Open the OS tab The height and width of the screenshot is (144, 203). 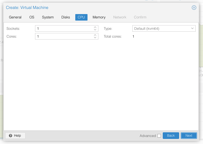click(32, 17)
